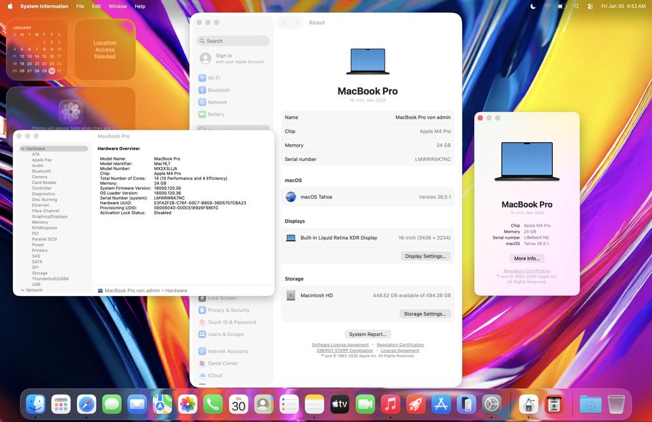
Task: Open the Mail app in Dock
Action: (x=137, y=404)
